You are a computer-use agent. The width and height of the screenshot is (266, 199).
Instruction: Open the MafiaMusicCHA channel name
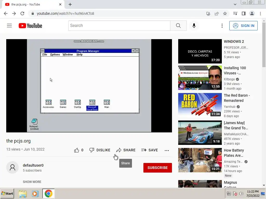click(x=236, y=134)
